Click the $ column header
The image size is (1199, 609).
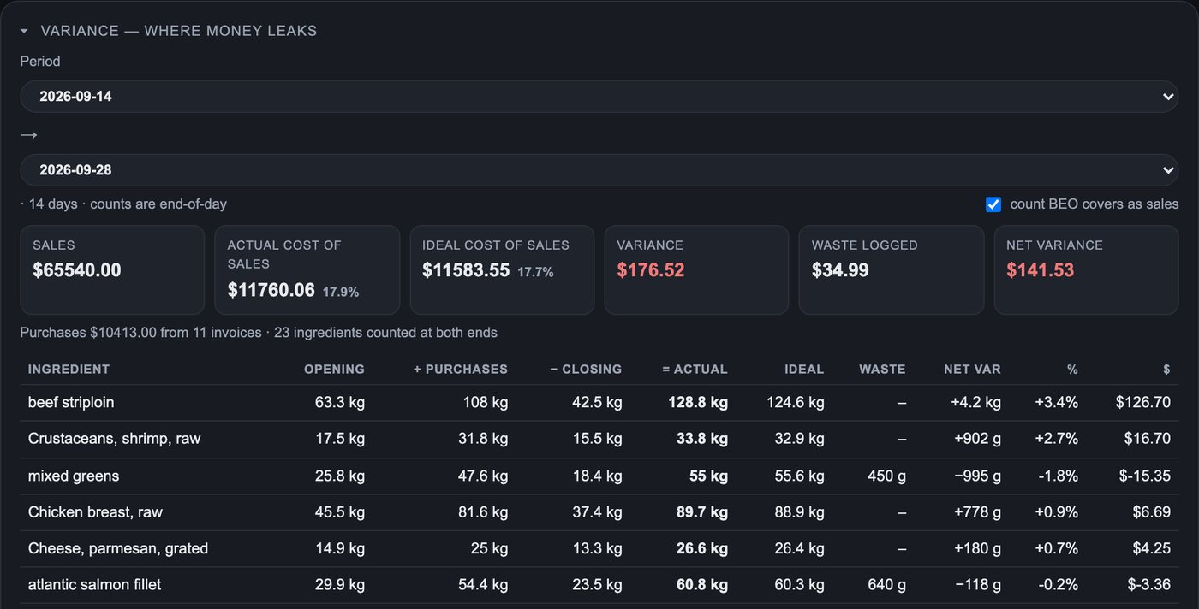[1166, 370]
